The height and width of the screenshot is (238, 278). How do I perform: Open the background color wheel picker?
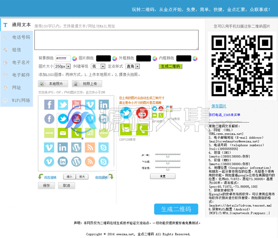[74, 58]
